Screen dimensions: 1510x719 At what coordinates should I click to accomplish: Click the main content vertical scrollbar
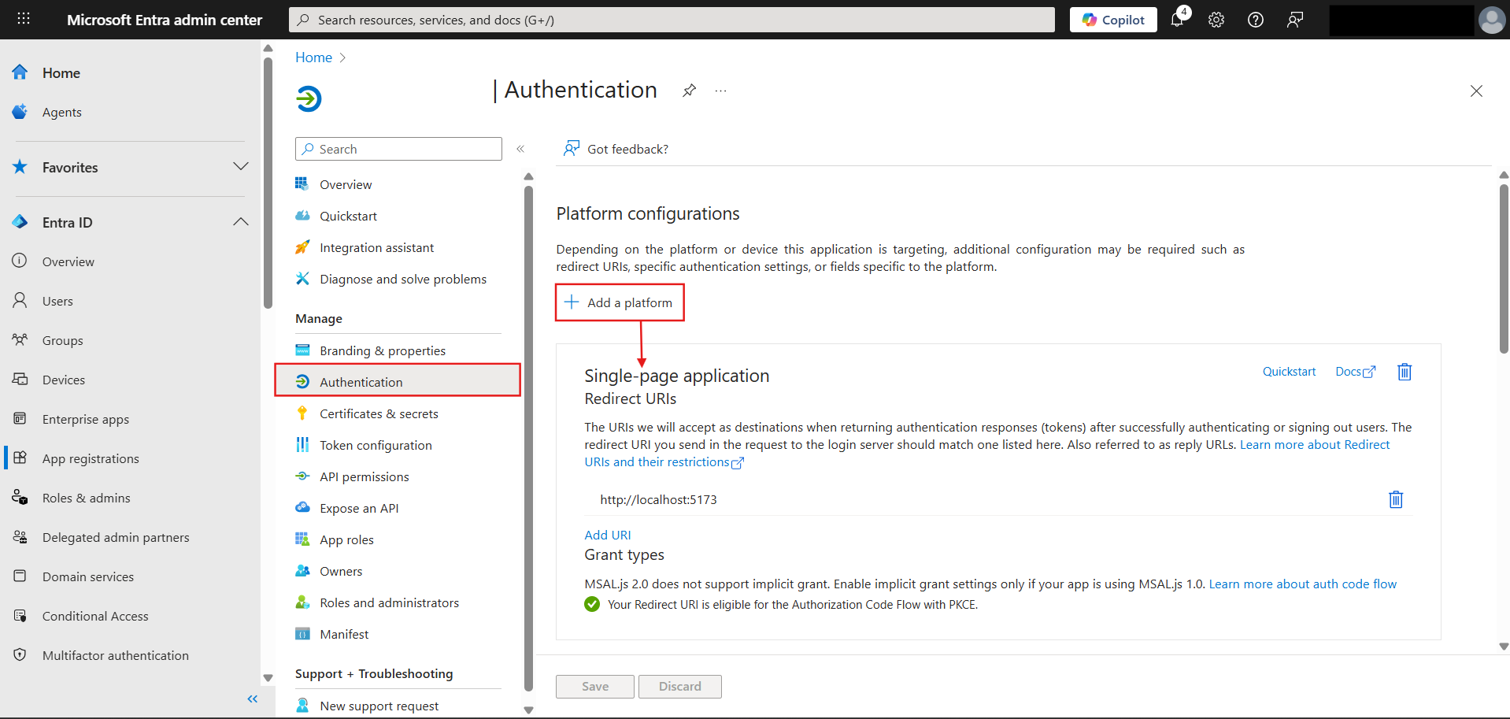point(1503,268)
